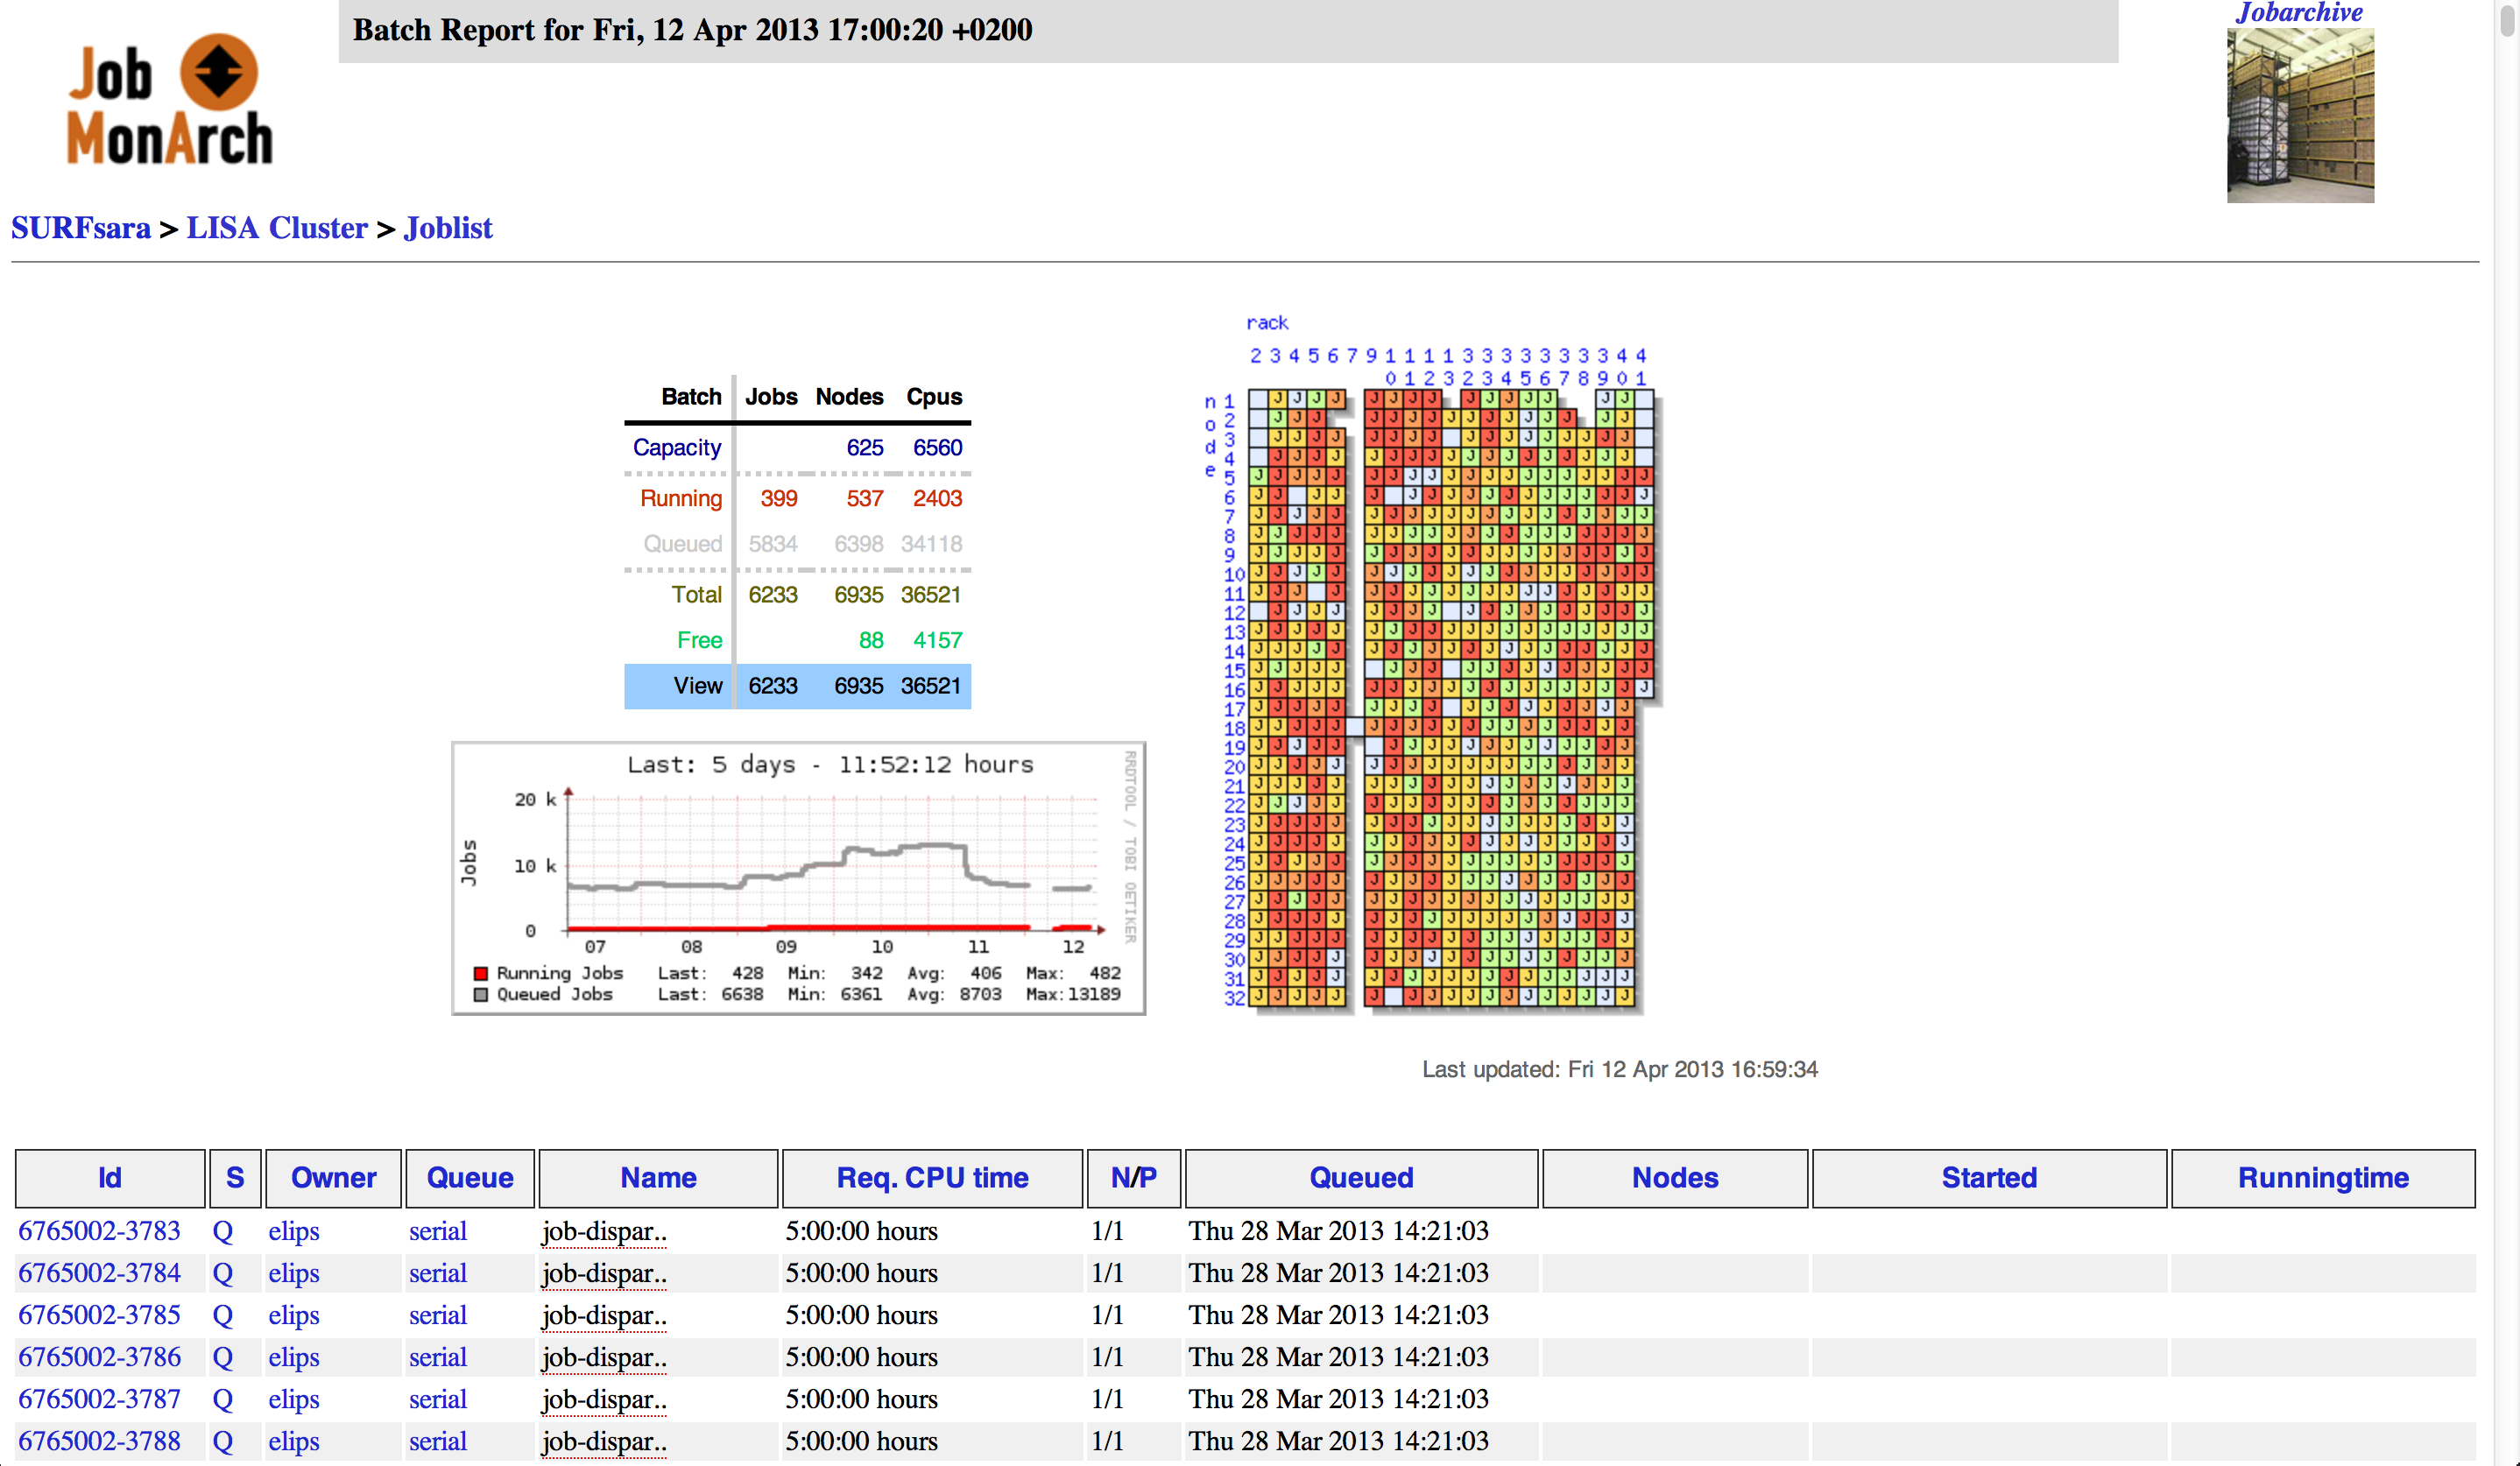Open the serial queue link for job 6765002-3784

click(437, 1273)
